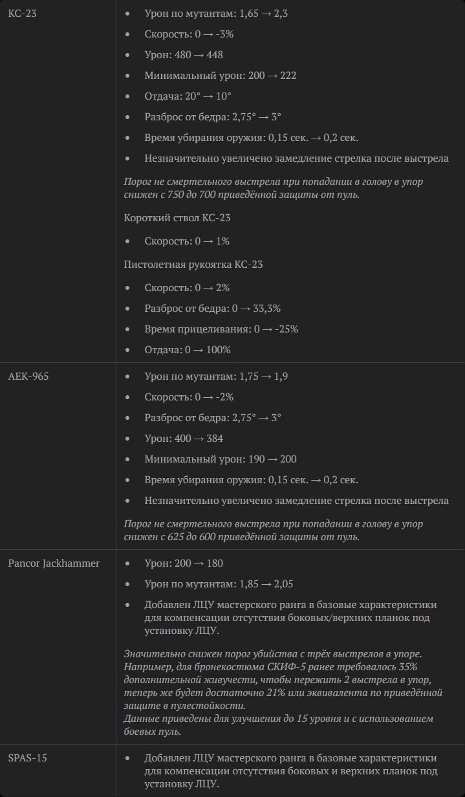Click the 'Урон: 480 → 448' line

point(184,55)
